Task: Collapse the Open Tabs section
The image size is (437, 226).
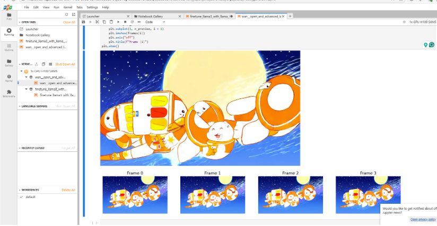Action: click(19, 22)
